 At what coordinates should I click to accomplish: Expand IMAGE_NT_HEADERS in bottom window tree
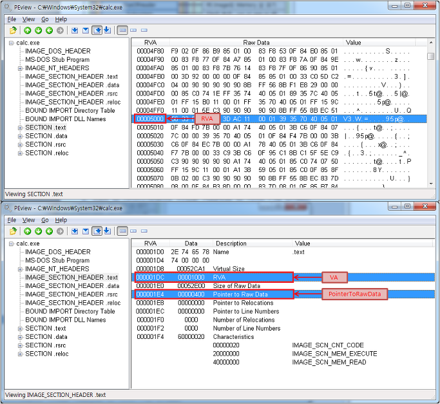(x=20, y=269)
